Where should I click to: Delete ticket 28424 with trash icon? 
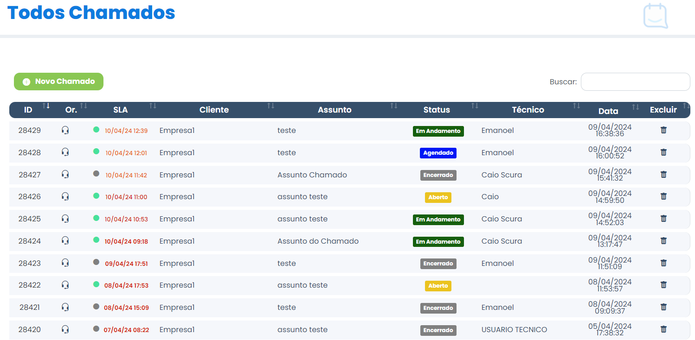pyautogui.click(x=663, y=241)
